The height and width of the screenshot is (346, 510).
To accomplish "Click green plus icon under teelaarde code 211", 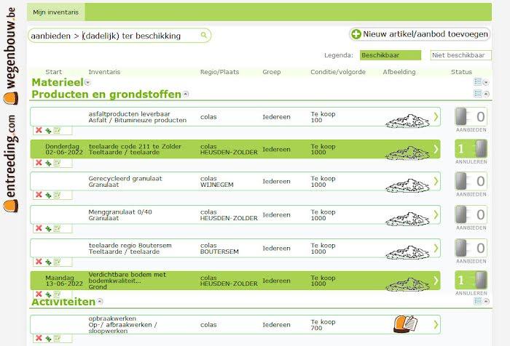I will [x=48, y=163].
